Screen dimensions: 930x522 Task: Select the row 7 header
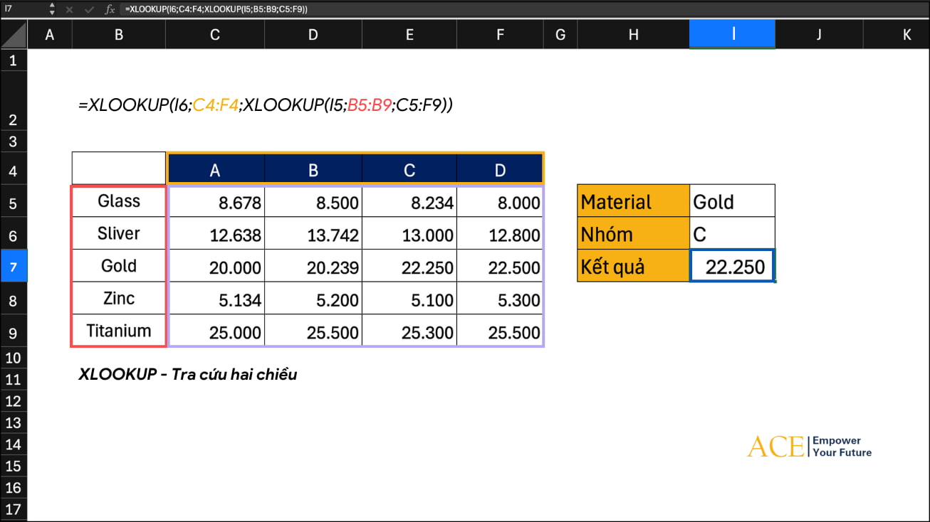13,266
